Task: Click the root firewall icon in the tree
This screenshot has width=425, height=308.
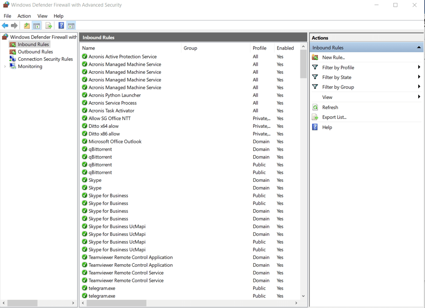Action: [5, 37]
